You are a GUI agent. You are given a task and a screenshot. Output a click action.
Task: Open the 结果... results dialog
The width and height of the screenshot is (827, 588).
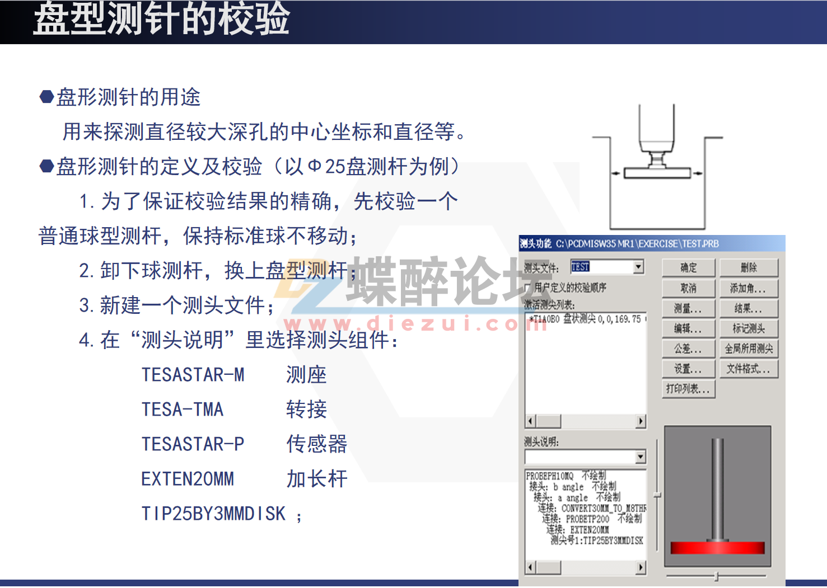[749, 308]
